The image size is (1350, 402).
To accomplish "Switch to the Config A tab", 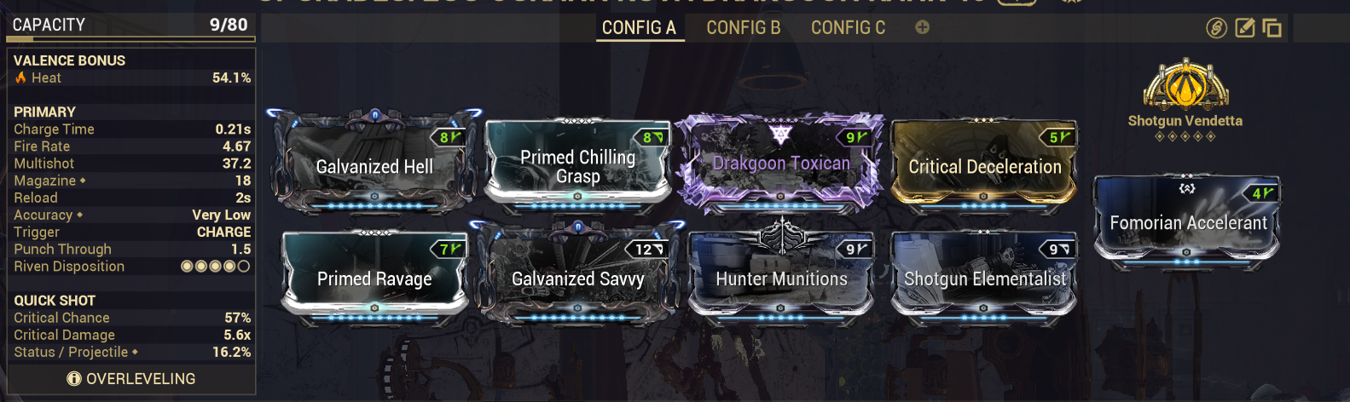I will 639,27.
